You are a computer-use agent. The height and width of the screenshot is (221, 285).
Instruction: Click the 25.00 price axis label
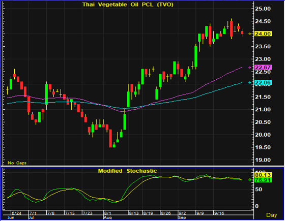[x=263, y=9]
